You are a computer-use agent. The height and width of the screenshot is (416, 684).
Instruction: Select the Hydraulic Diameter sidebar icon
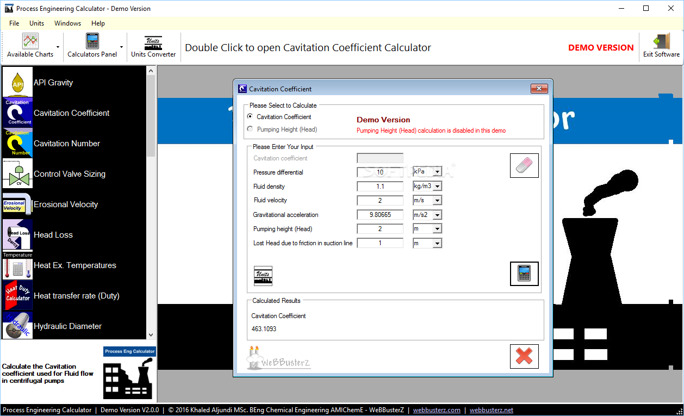(18, 325)
